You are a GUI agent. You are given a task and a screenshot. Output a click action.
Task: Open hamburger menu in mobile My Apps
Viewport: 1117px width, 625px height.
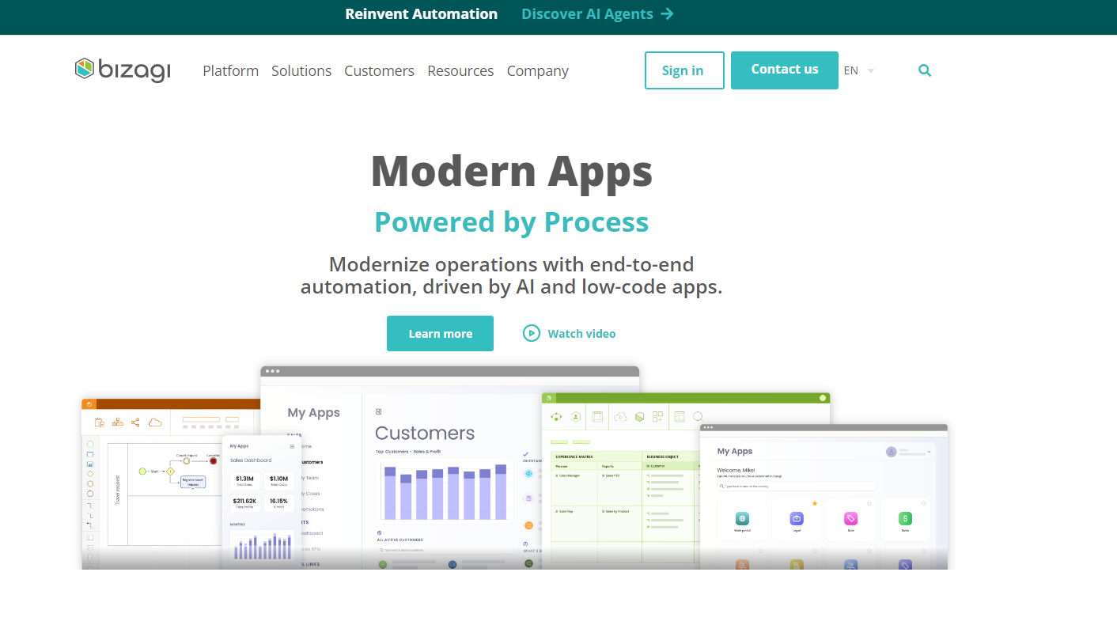[292, 446]
